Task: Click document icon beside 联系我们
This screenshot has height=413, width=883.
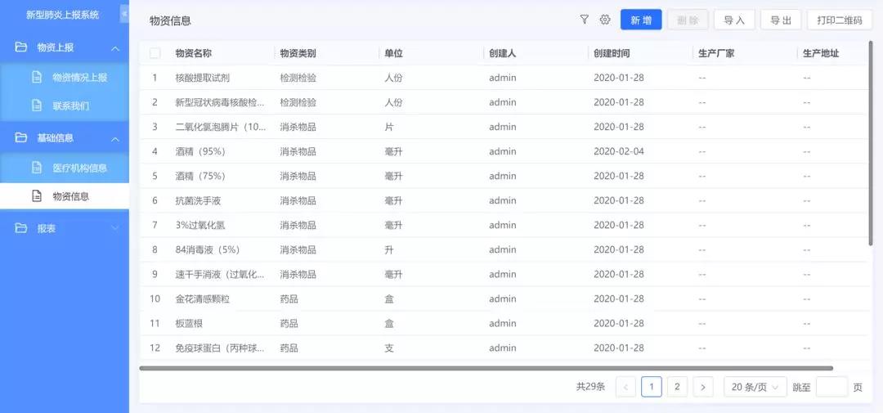Action: [37, 105]
